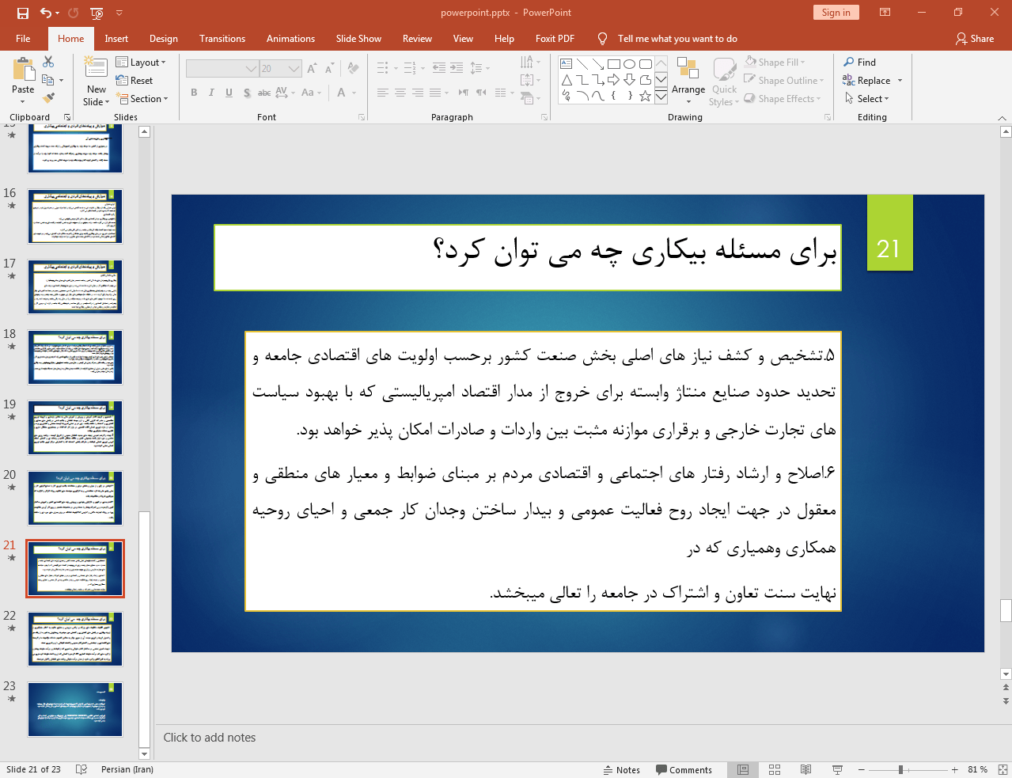The image size is (1012, 778).
Task: Switch to Animations tab
Action: [x=290, y=39]
